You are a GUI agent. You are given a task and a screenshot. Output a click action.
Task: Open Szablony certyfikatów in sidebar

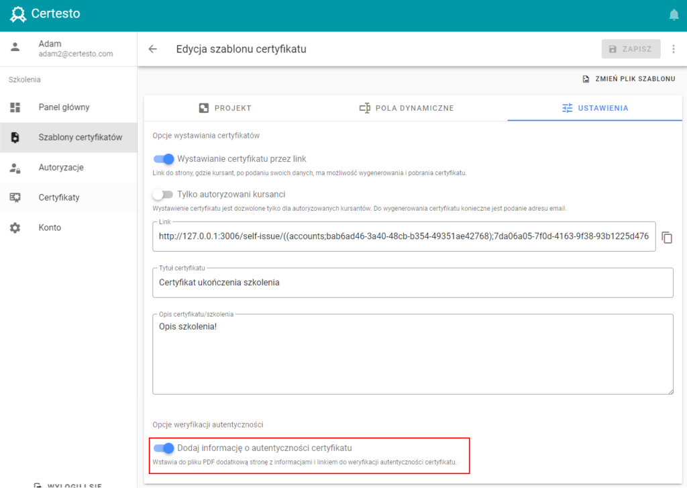pos(68,138)
